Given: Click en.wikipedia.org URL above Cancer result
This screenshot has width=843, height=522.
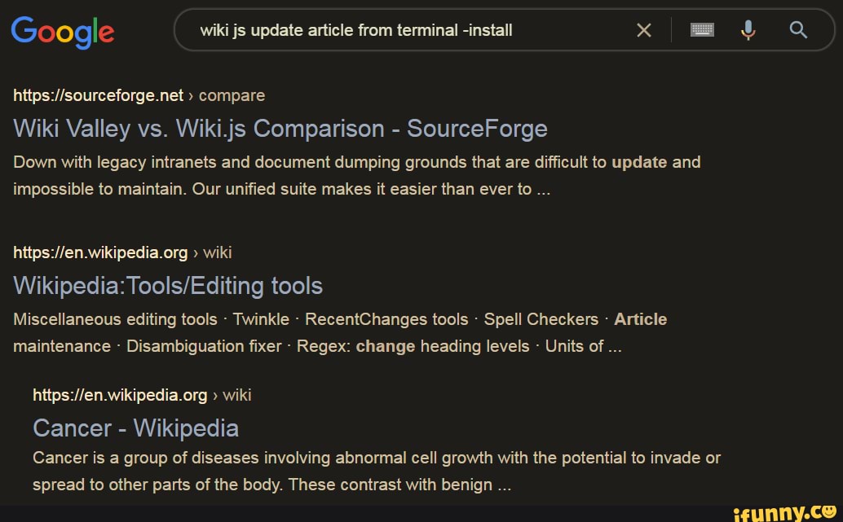Looking at the screenshot, I should (x=121, y=395).
